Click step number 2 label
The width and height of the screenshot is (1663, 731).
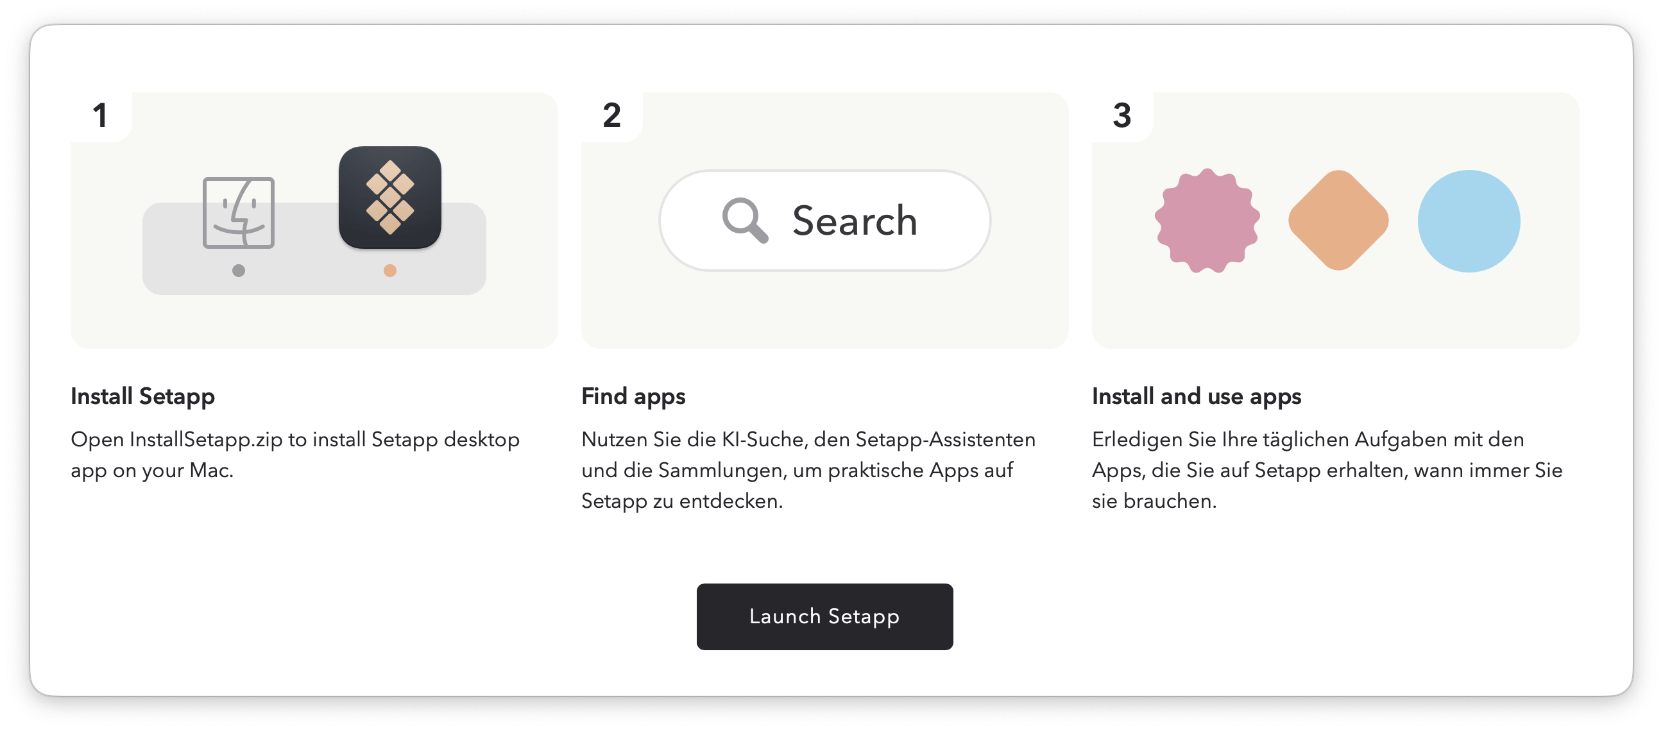[611, 116]
